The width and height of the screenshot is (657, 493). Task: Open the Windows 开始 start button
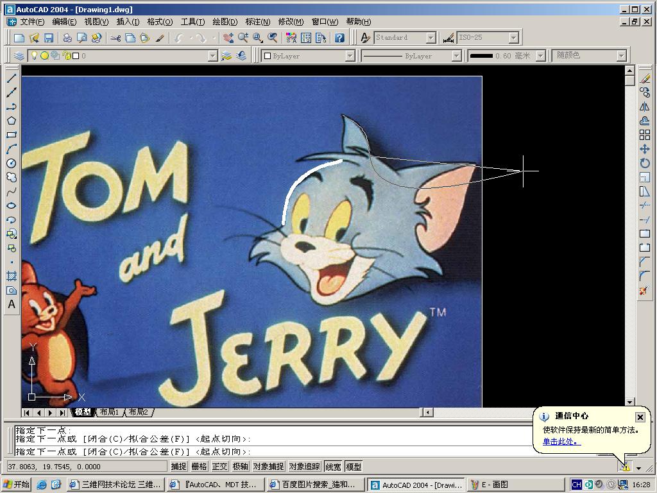(17, 485)
